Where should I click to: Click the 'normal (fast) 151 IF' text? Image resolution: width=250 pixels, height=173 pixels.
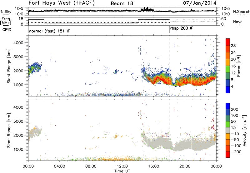(x=50, y=31)
